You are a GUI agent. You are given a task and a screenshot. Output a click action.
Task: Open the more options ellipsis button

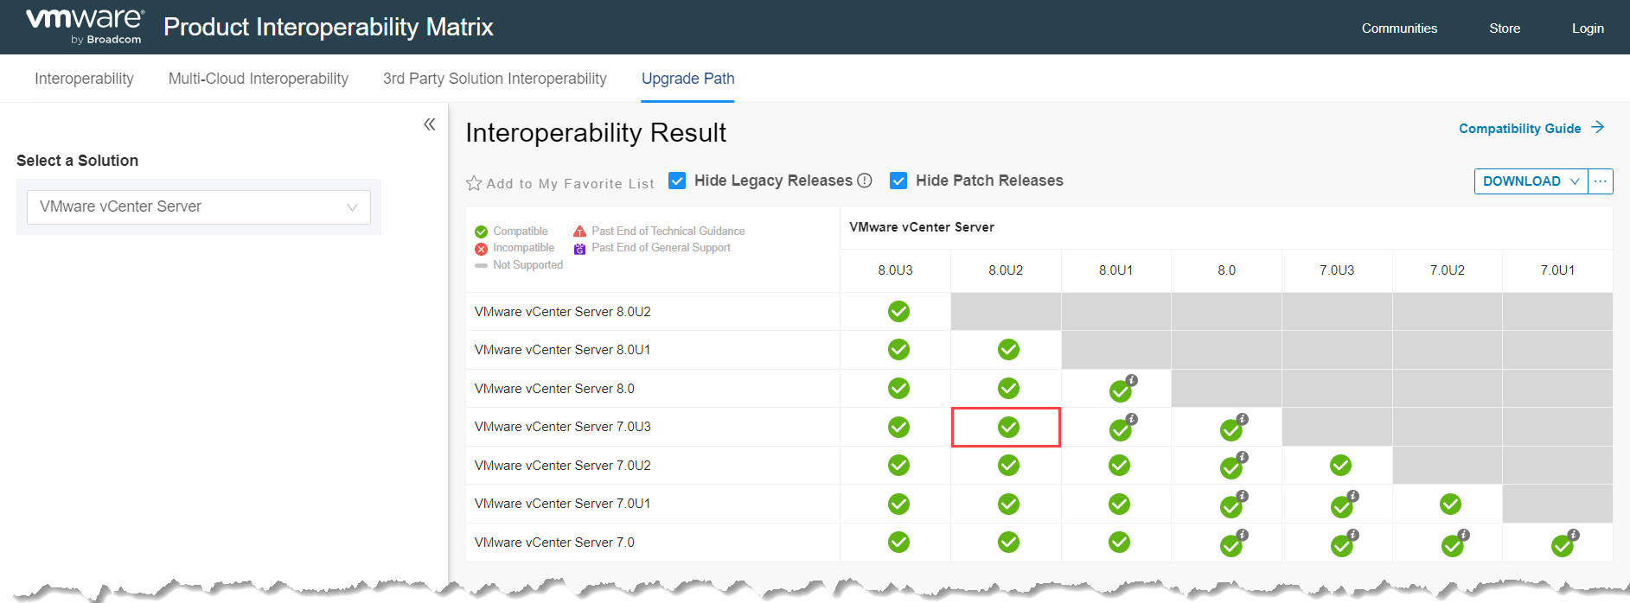click(1601, 181)
